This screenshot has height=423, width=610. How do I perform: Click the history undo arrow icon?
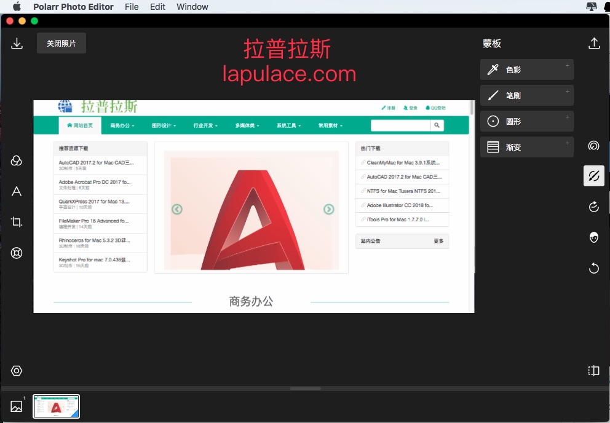click(593, 267)
